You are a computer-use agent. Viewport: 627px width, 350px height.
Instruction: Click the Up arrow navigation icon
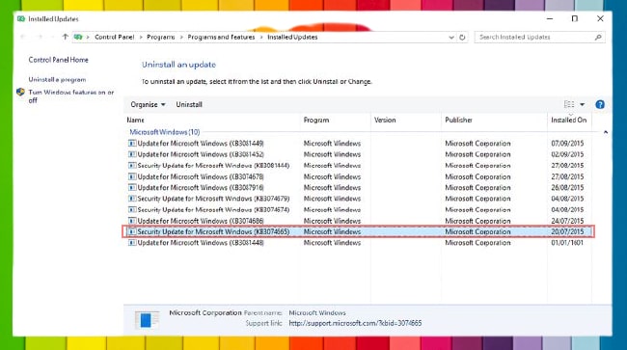tap(66, 37)
